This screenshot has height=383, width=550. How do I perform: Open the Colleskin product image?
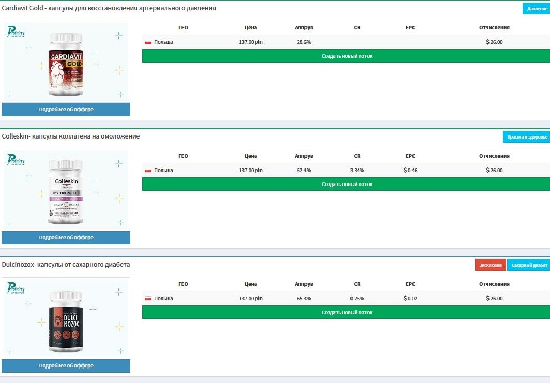click(66, 190)
